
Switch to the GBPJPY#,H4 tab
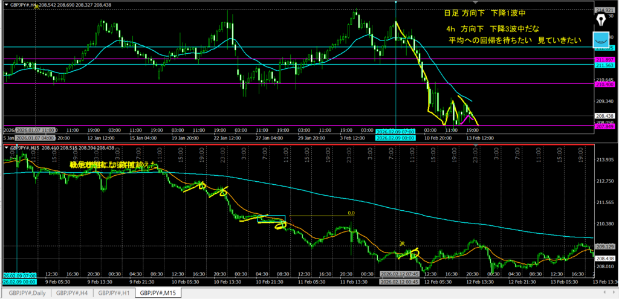(72, 293)
